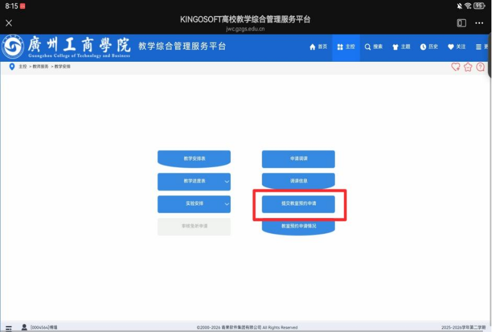The image size is (492, 332).
Task: Select the 主控 main control tab
Action: pos(346,47)
